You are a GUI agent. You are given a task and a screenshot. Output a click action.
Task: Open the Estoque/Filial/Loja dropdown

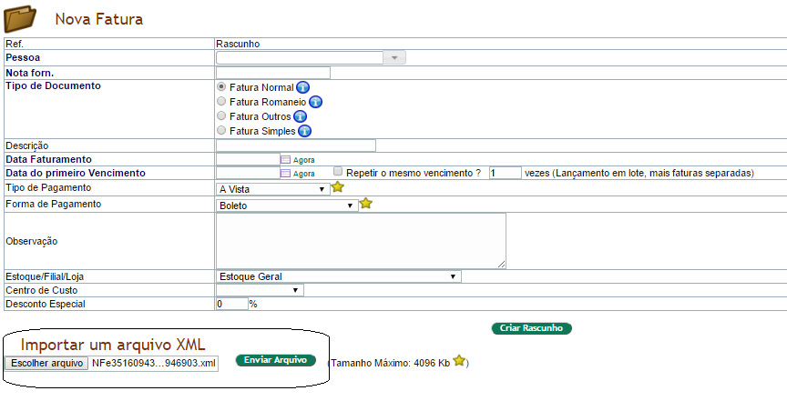[339, 276]
